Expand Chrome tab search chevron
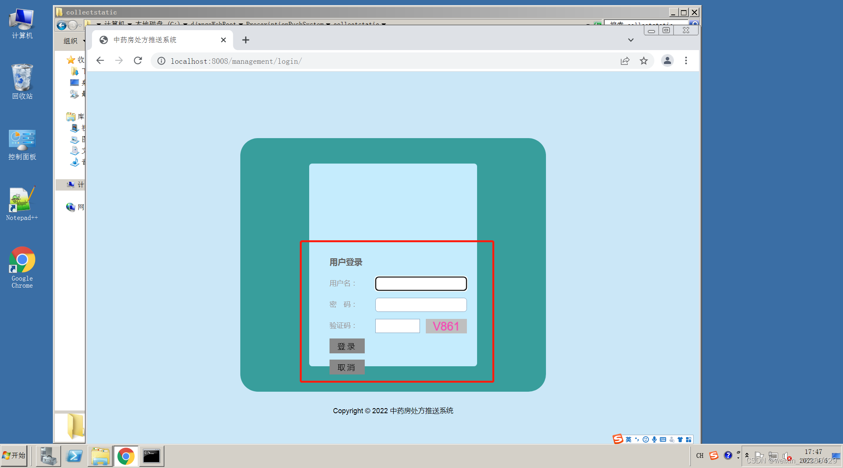Viewport: 843px width, 468px height. (630, 40)
